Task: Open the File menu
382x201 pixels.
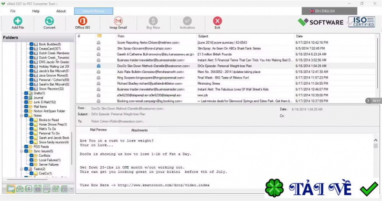Action: coord(13,11)
